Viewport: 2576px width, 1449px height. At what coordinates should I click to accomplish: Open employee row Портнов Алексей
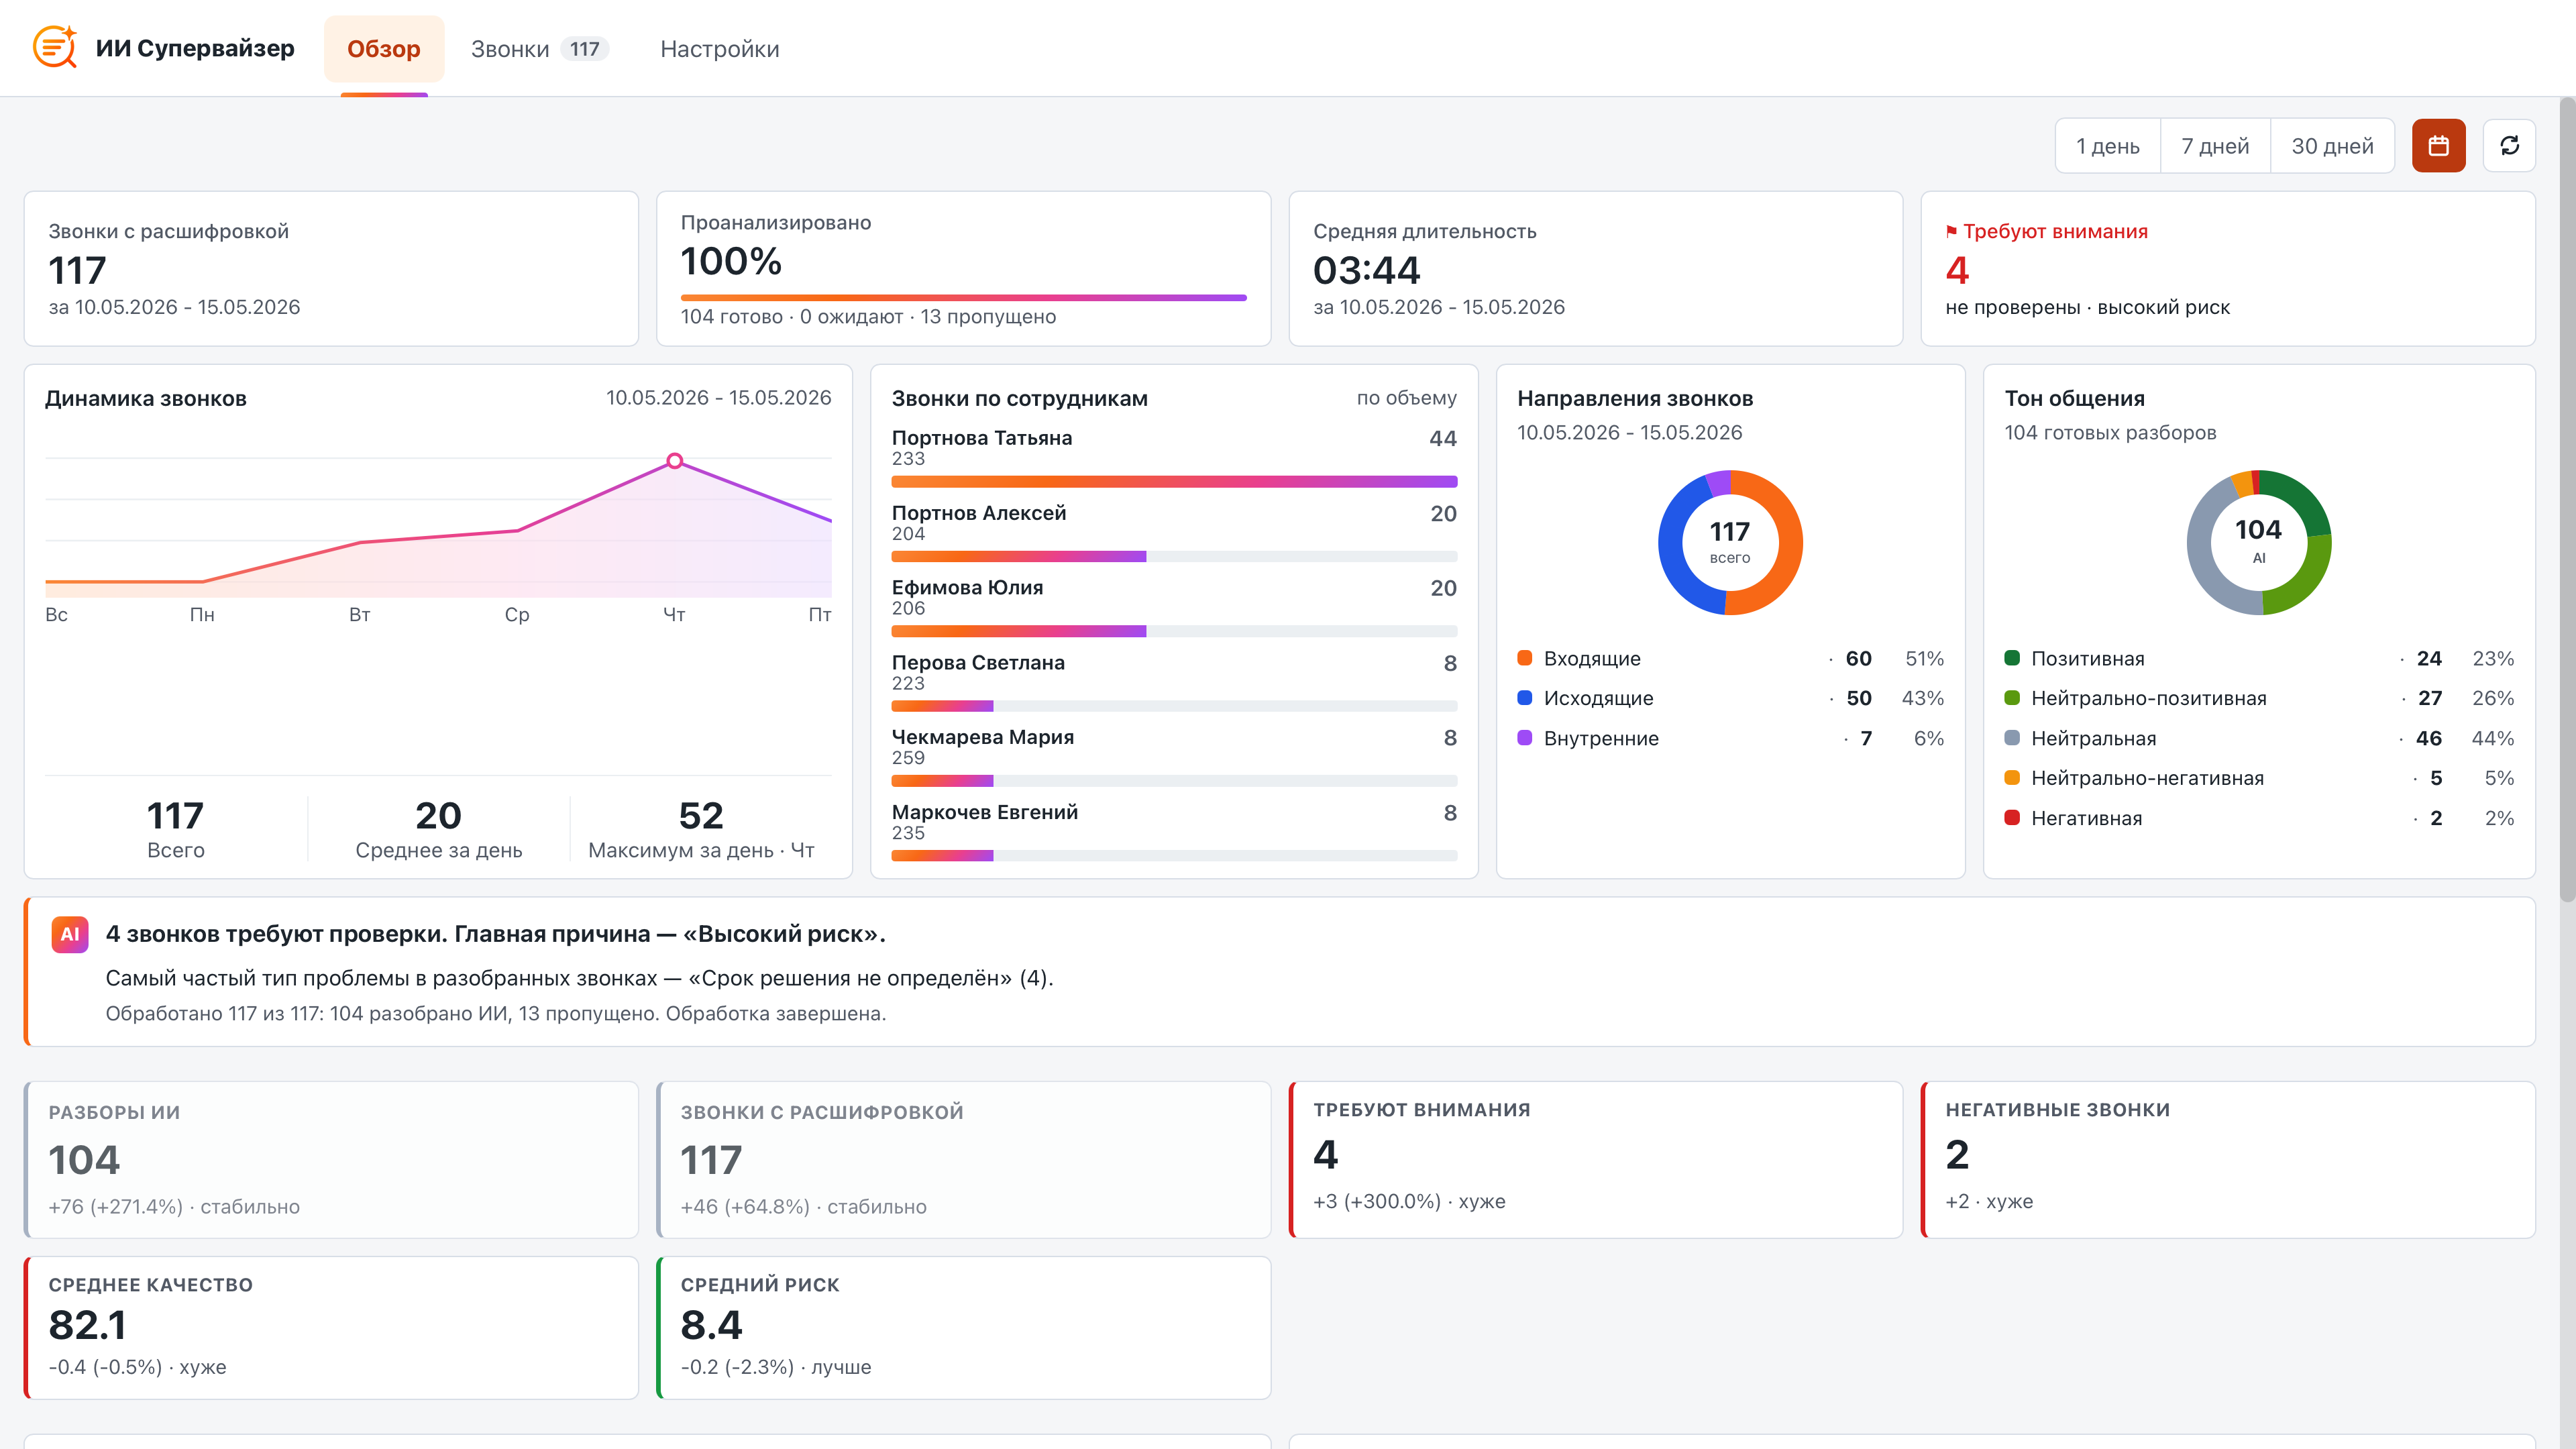click(x=1174, y=532)
